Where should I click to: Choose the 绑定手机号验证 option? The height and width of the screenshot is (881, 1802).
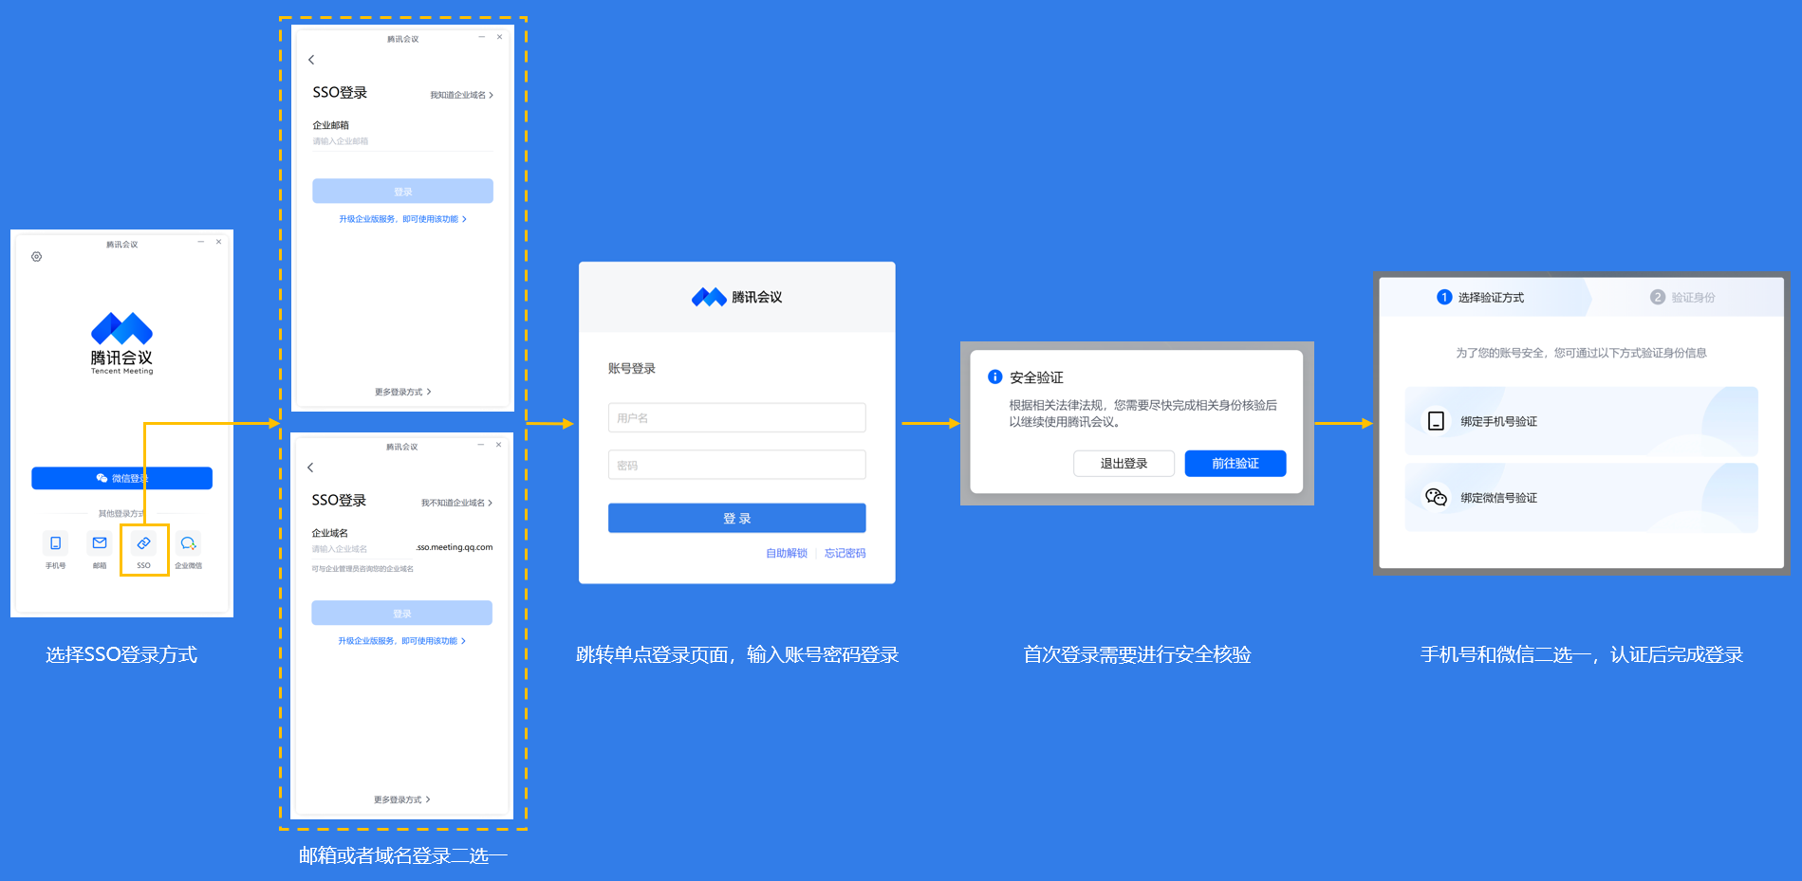[x=1581, y=421]
